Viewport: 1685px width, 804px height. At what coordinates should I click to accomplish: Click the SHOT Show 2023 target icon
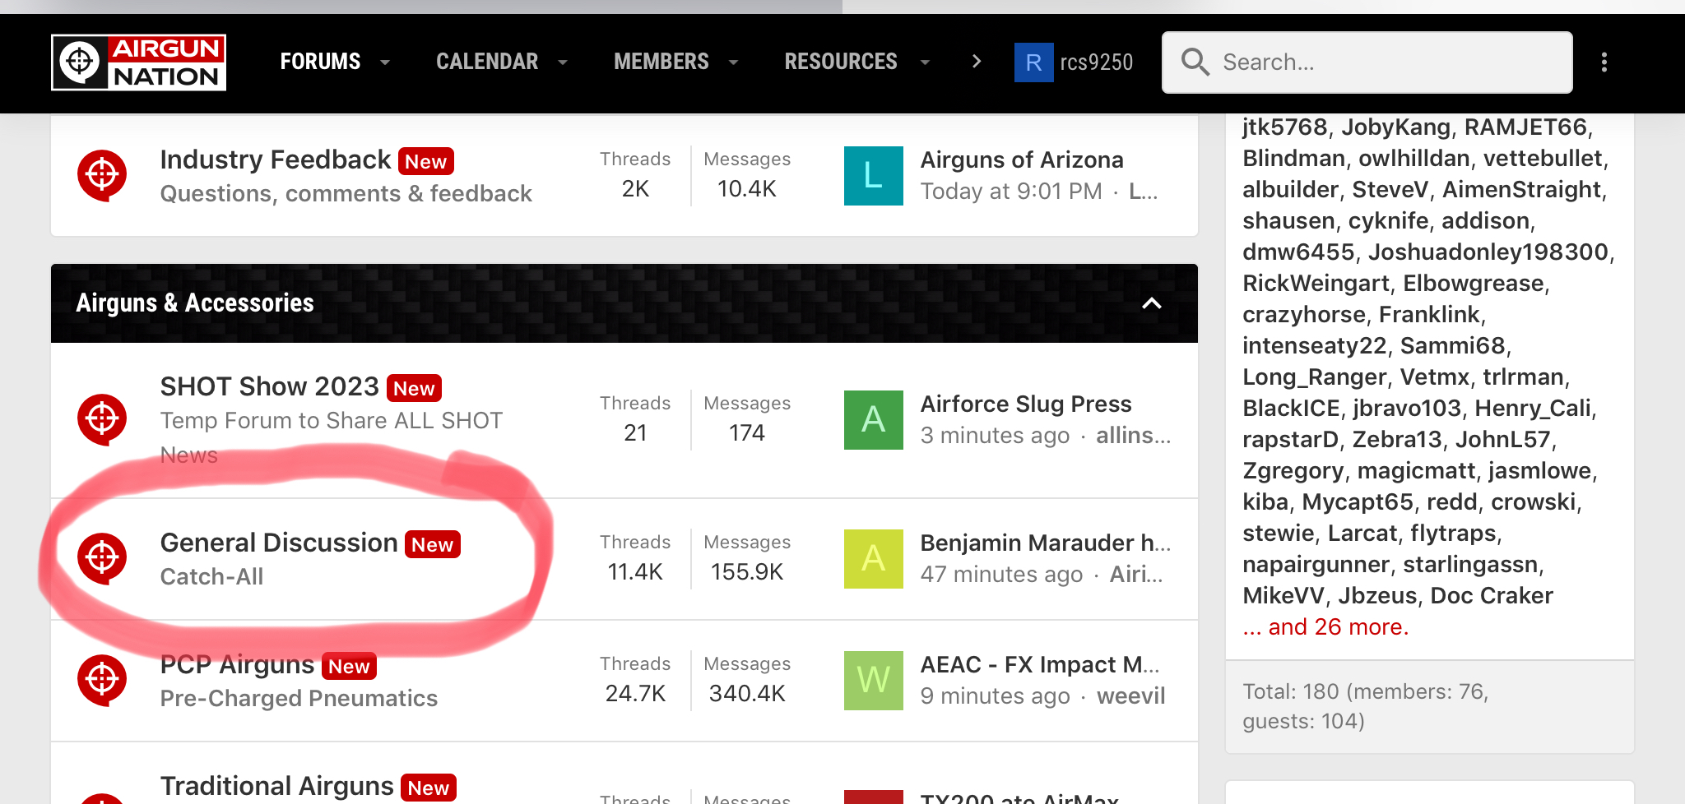[102, 419]
